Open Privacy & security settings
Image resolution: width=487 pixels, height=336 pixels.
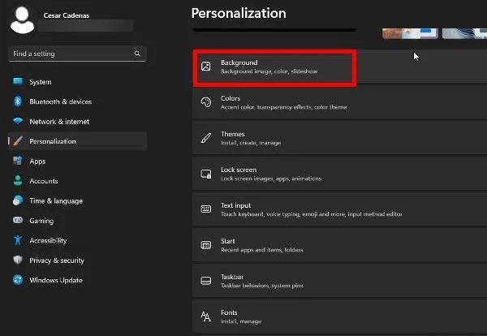(77, 261)
